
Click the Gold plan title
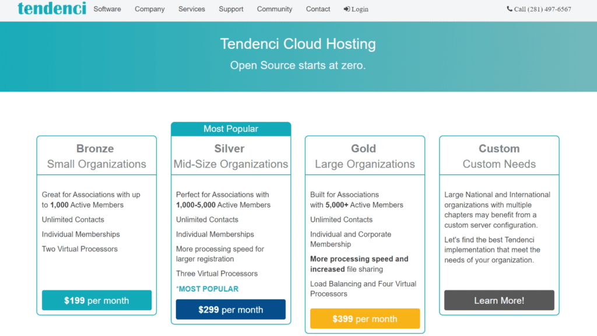(363, 149)
